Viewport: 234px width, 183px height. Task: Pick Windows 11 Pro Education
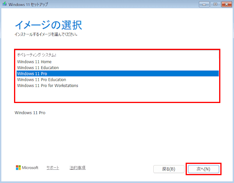coord(117,80)
